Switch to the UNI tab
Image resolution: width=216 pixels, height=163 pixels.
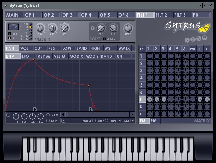point(124,56)
